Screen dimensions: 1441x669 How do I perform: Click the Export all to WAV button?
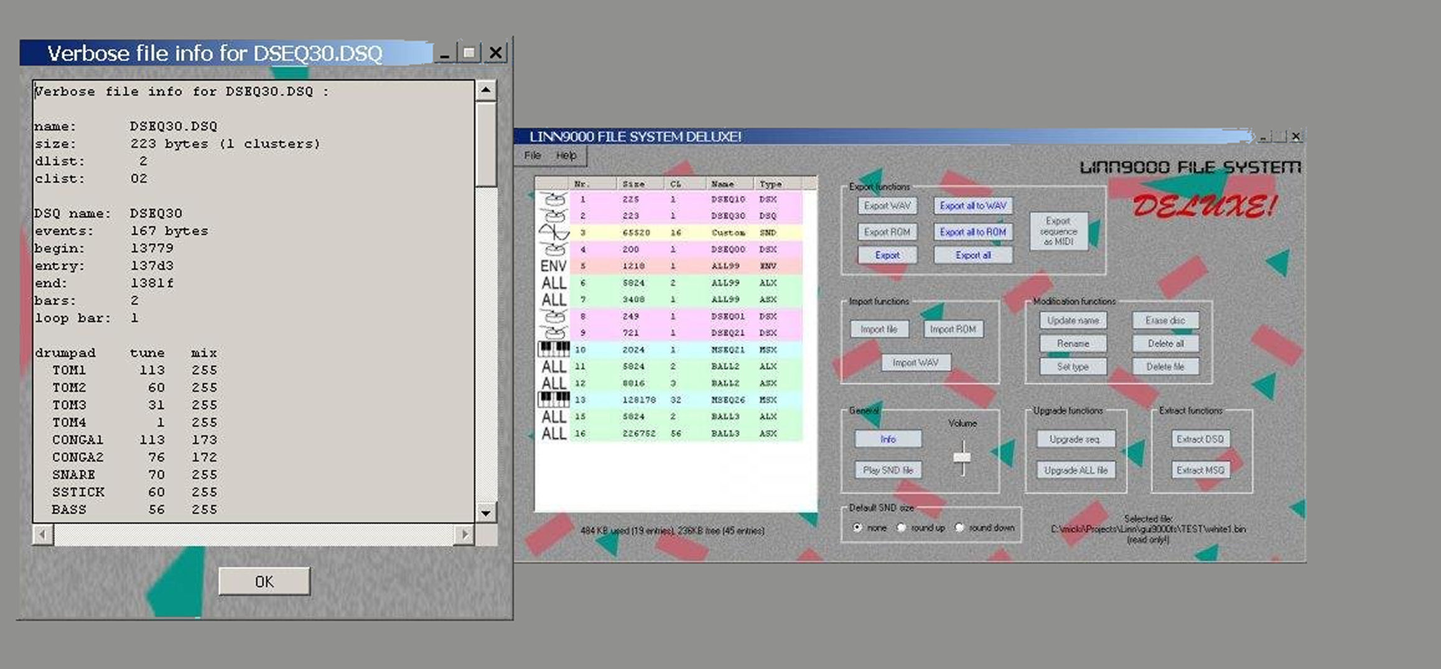972,206
